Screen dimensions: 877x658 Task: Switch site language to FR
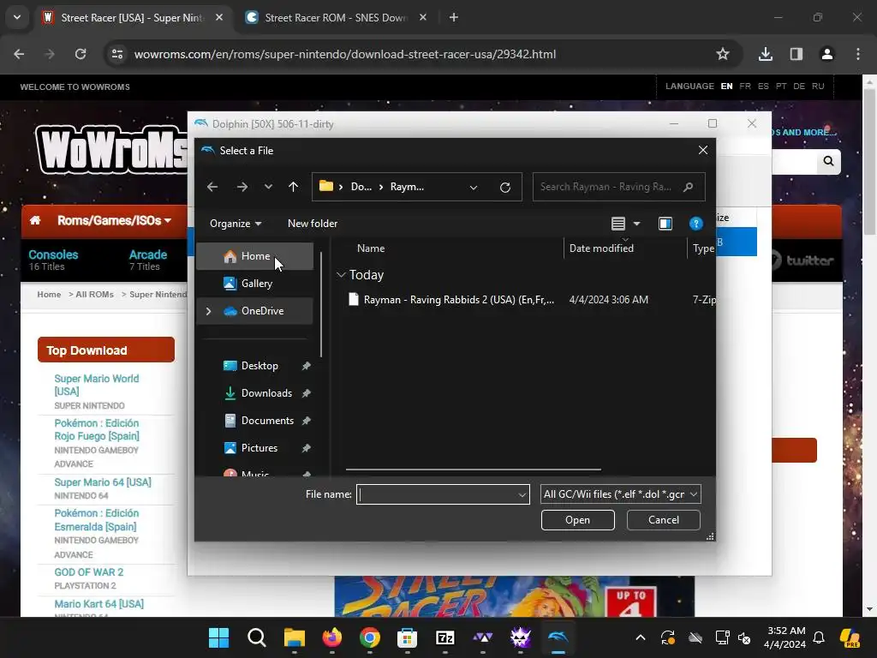pyautogui.click(x=745, y=87)
